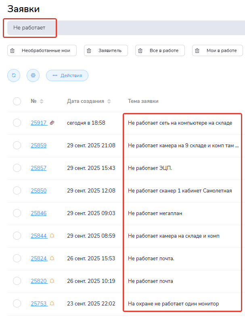Toggle the select-all checkbox in table header

click(17, 101)
